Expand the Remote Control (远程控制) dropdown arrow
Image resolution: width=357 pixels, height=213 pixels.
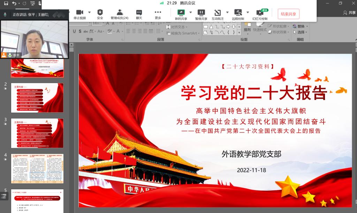click(x=248, y=12)
